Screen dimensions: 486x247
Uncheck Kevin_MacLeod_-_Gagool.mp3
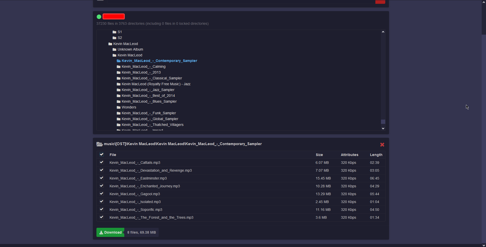tap(101, 193)
